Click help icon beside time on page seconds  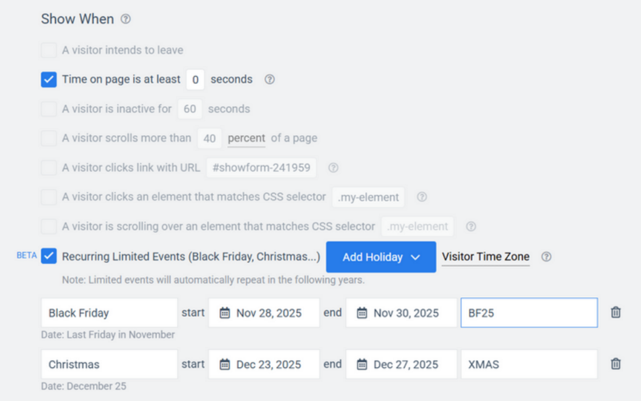coord(270,80)
